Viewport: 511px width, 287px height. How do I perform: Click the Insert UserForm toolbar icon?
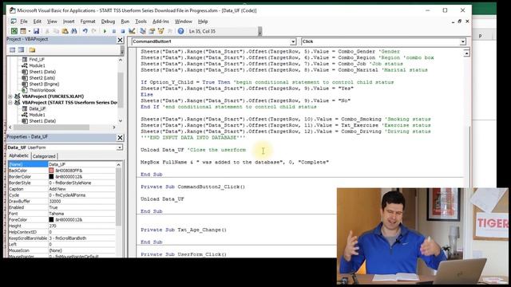tap(23, 31)
